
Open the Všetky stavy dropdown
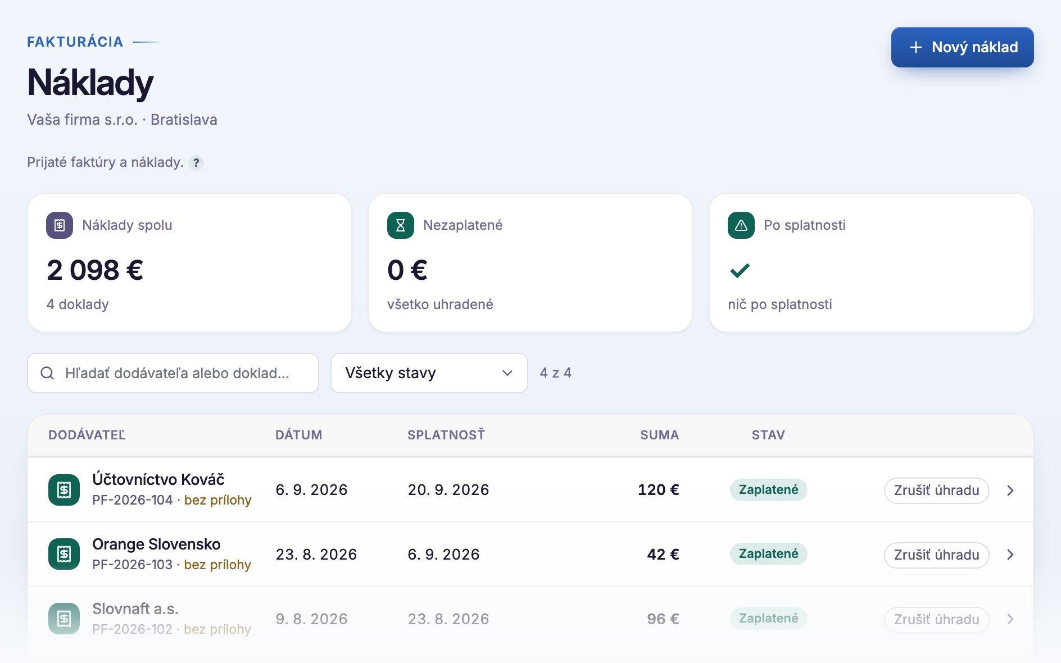(x=429, y=373)
